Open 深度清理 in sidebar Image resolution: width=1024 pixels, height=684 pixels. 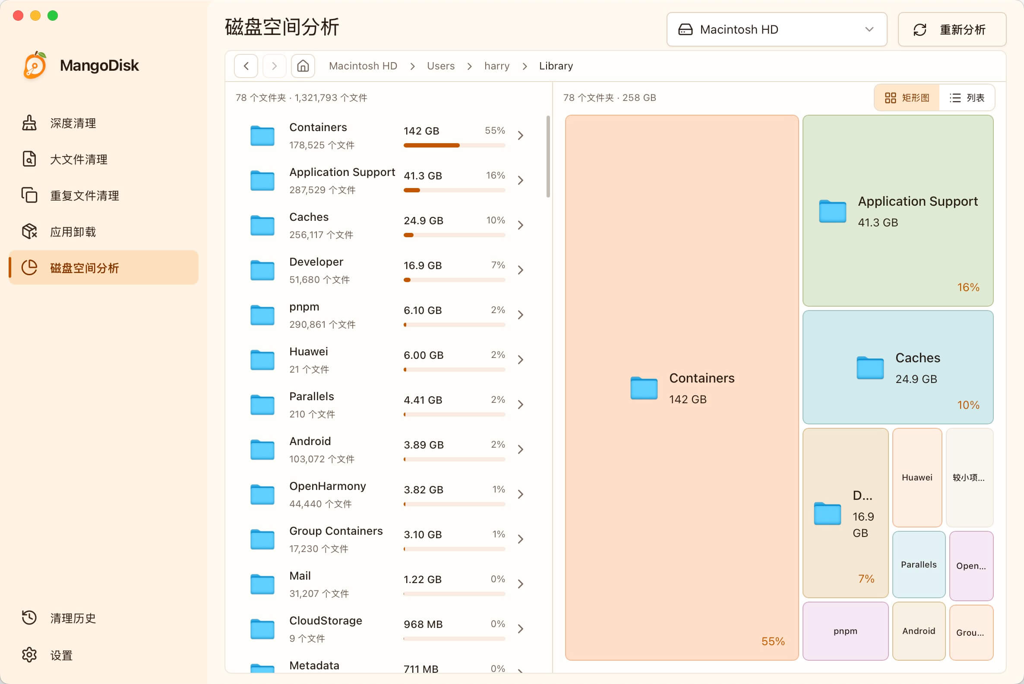[104, 123]
